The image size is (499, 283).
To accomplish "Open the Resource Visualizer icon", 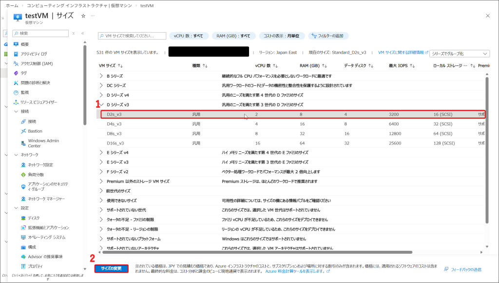I will [x=17, y=102].
